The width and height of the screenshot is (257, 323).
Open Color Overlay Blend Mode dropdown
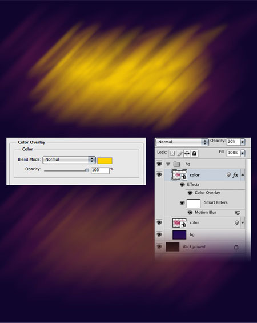coord(69,160)
